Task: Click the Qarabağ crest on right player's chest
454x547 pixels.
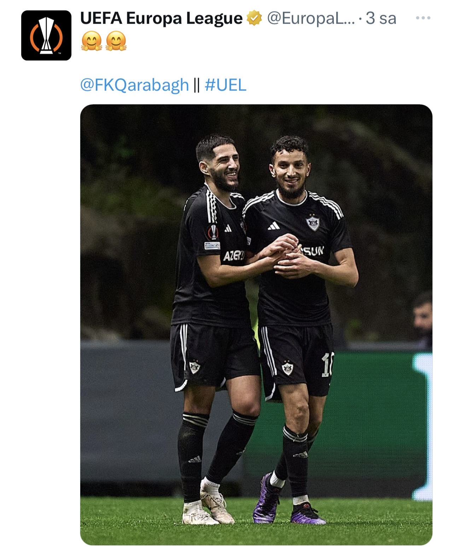Action: pyautogui.click(x=313, y=223)
